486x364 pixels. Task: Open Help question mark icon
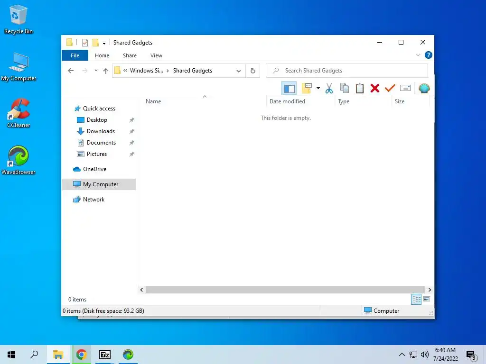click(x=429, y=55)
